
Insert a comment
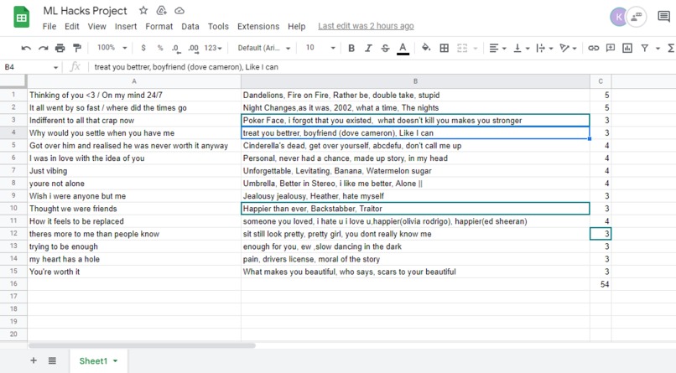tap(610, 49)
